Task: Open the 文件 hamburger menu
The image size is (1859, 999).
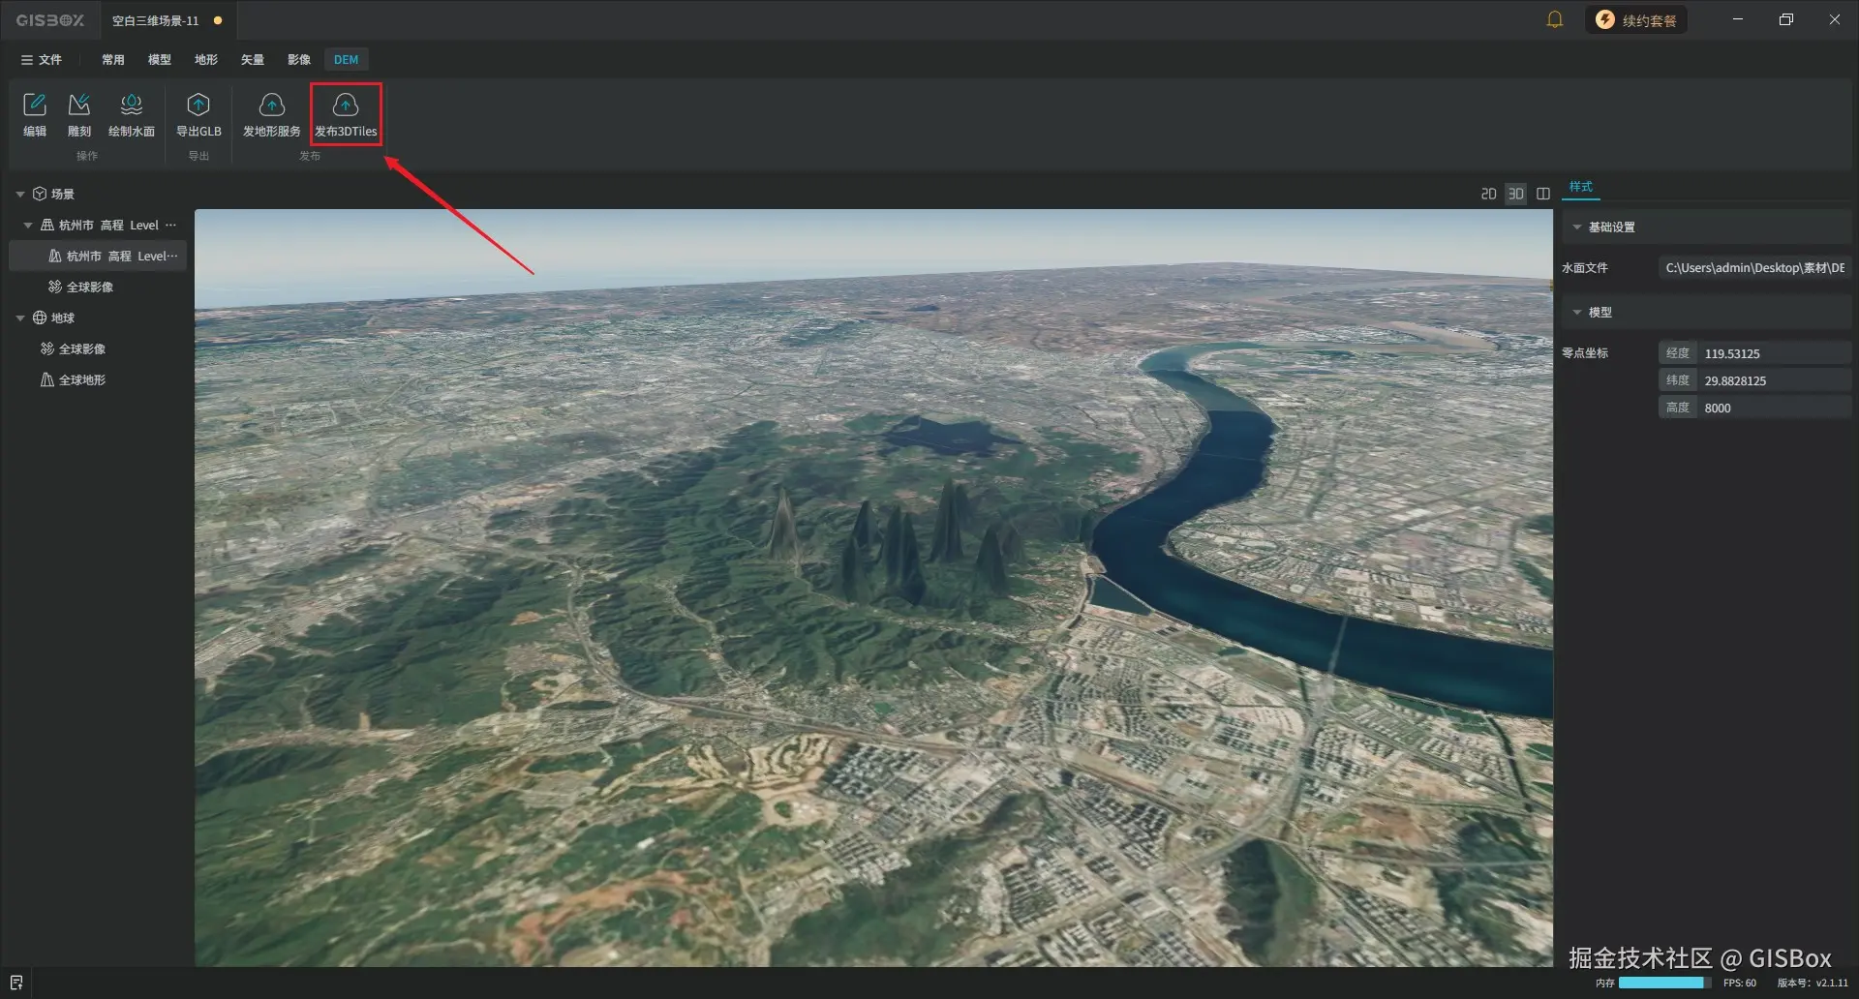Action: [42, 60]
